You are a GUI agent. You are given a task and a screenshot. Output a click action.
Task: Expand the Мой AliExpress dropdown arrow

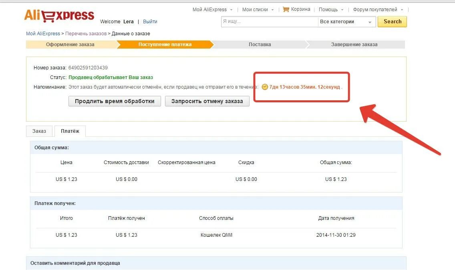coord(231,10)
